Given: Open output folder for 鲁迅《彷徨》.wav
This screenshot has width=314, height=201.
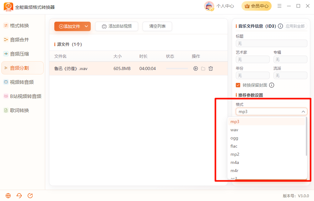Looking at the screenshot, I should tap(203, 68).
